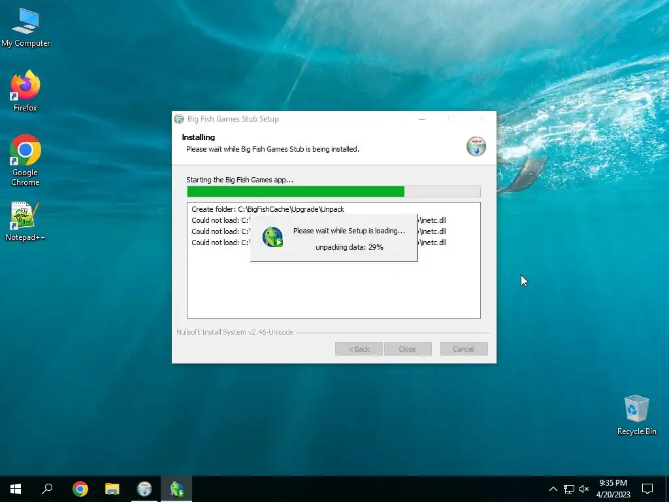Click the 'Nullsoft Install System v2.46-Unicode' label
The height and width of the screenshot is (502, 669).
[235, 332]
